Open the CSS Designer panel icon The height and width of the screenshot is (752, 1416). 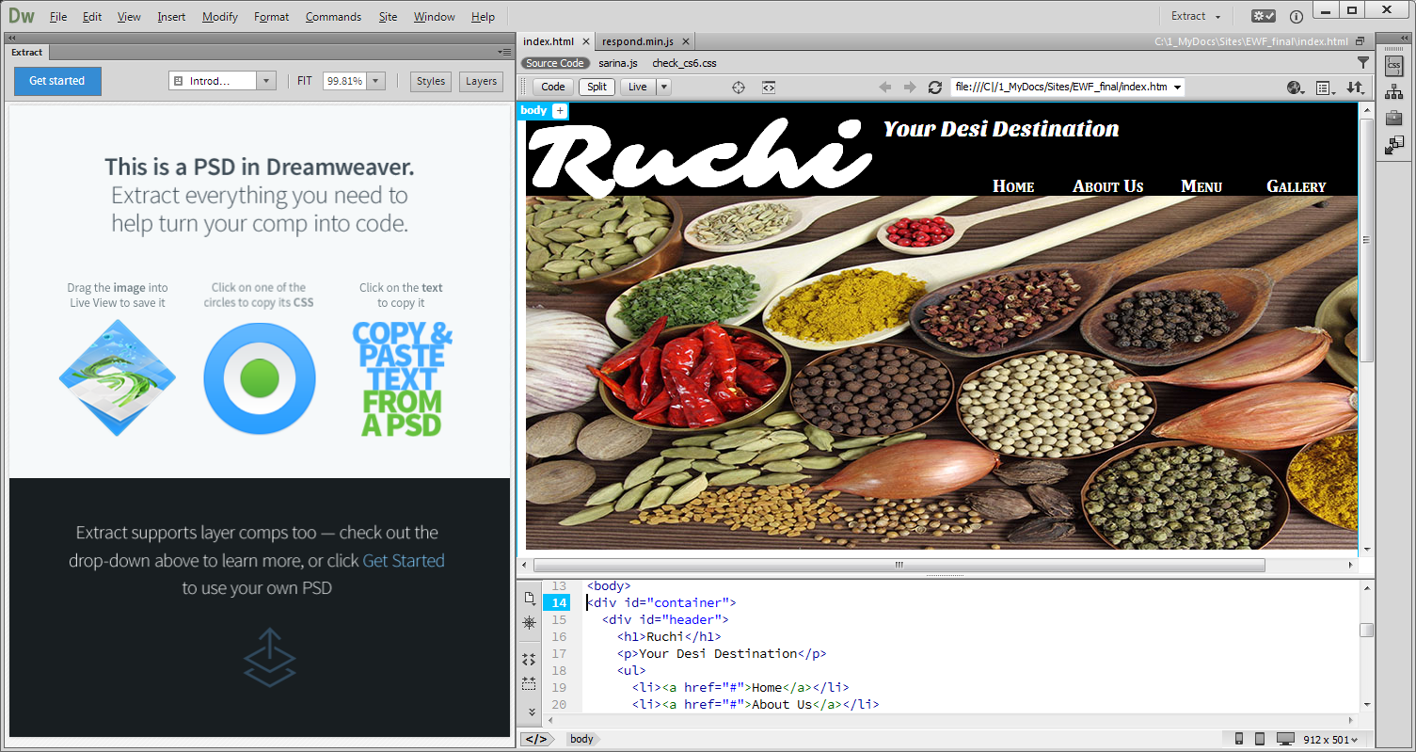tap(1393, 64)
